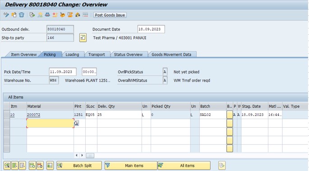Click the greyed document icon at far right

[222, 166]
